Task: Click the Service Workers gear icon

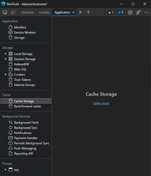Action: click(x=11, y=32)
